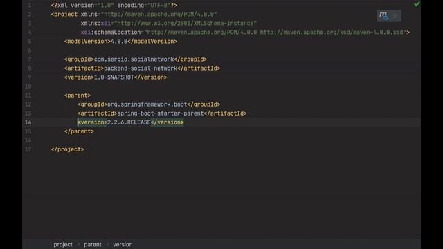
Task: Click on backend-social-network artifactId text
Action: [x=141, y=68]
